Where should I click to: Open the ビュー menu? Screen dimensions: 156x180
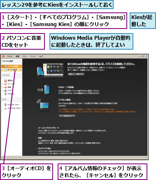pos(25,56)
